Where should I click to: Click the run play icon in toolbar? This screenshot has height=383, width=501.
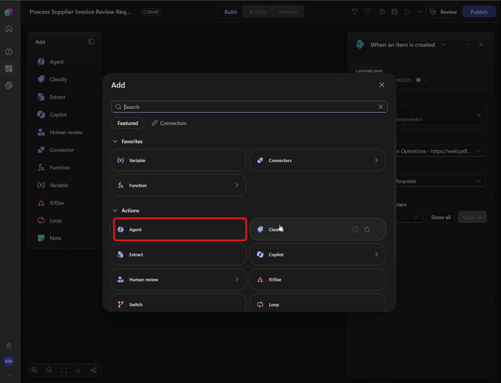click(407, 12)
